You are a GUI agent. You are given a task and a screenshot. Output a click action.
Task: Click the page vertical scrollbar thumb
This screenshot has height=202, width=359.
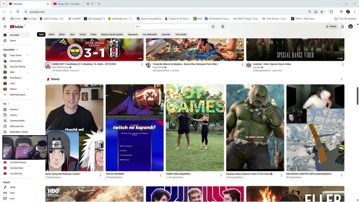coord(357,96)
